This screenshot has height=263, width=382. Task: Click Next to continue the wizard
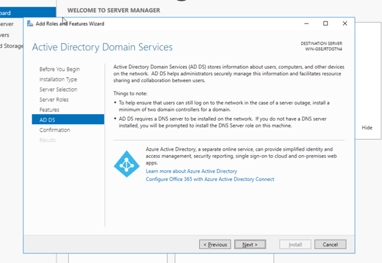tap(249, 244)
